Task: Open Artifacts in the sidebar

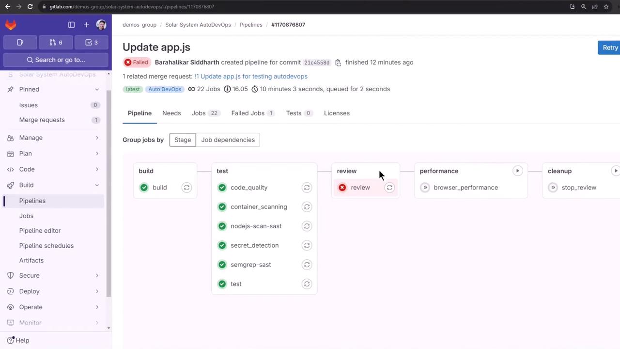Action: tap(53, 260)
